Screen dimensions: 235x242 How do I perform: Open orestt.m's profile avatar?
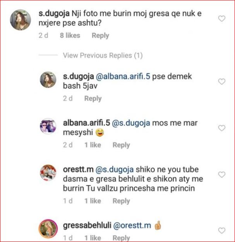point(48,172)
